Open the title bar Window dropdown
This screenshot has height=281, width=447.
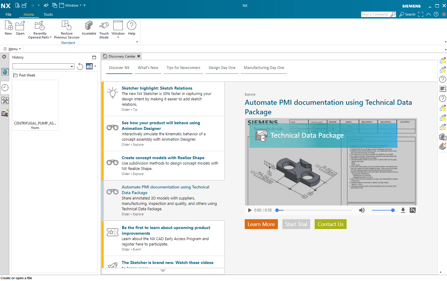coord(71,5)
